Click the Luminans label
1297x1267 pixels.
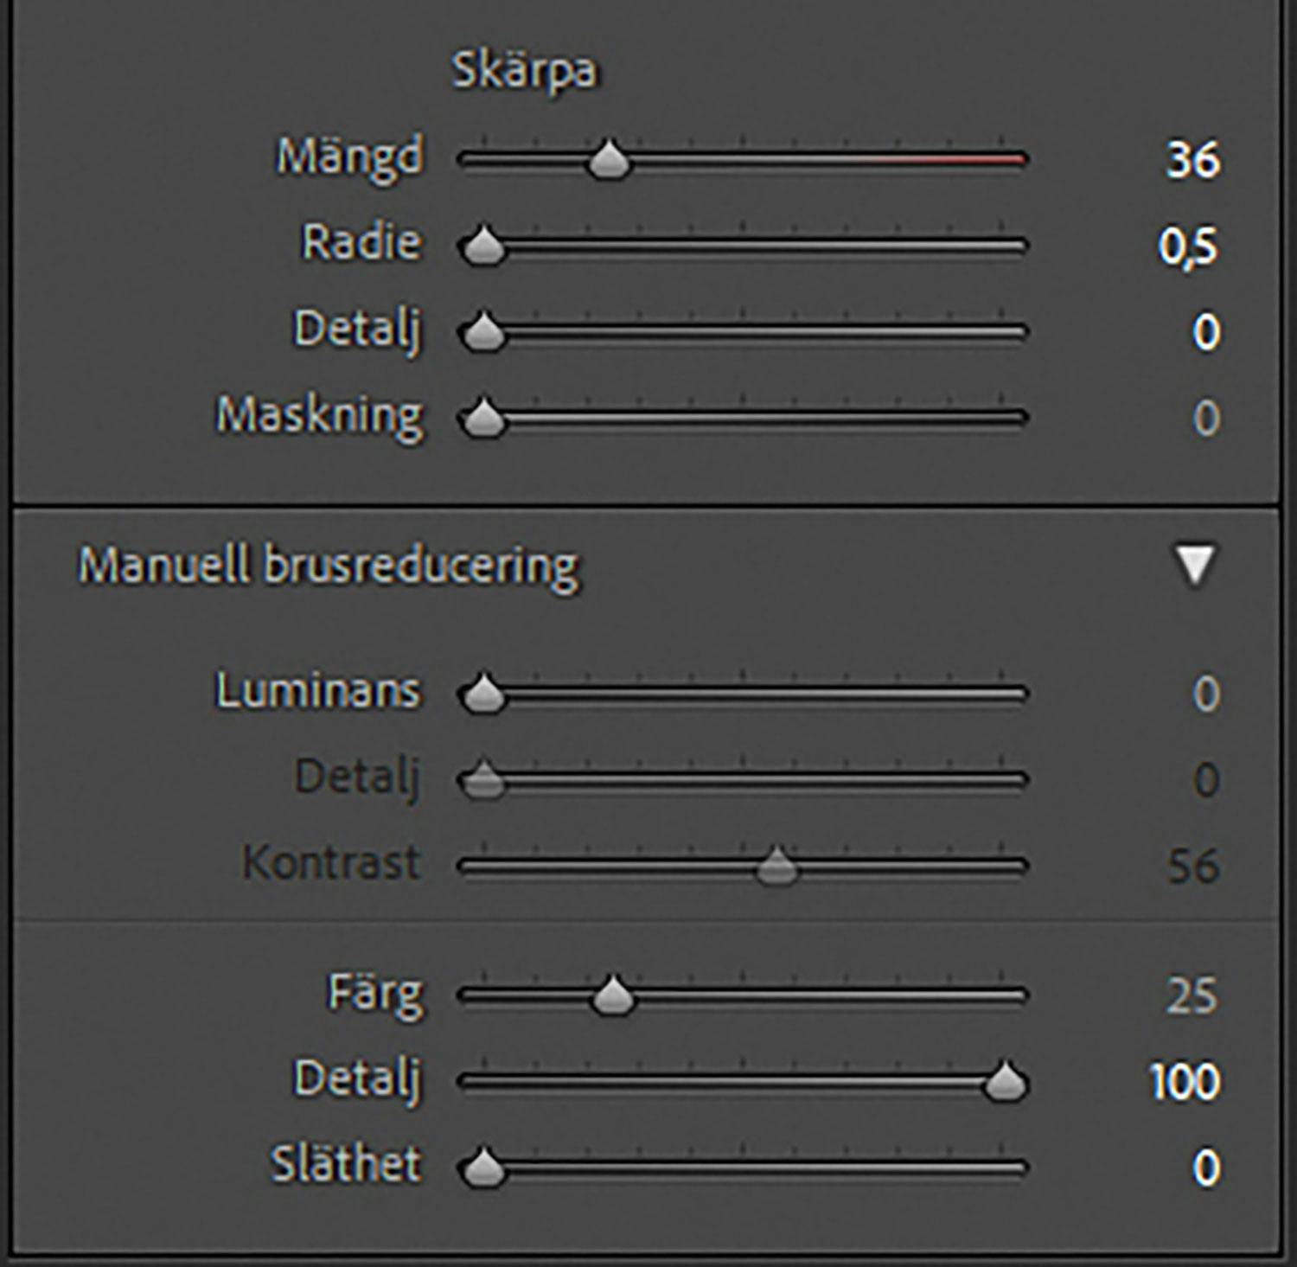[318, 692]
